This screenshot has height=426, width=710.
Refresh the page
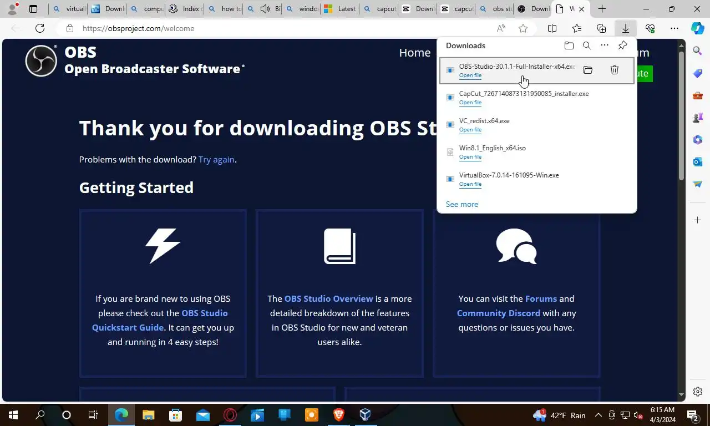(40, 28)
